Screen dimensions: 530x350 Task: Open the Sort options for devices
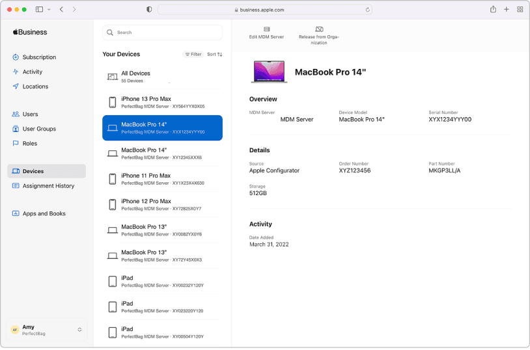(x=215, y=54)
